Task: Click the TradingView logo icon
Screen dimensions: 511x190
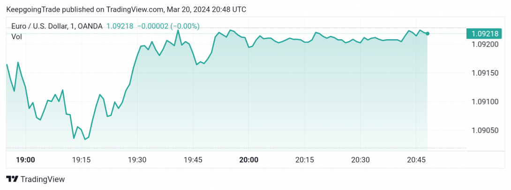Action: click(x=12, y=179)
